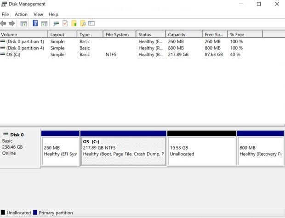Click the blue Help question mark icon
The image size is (285, 218).
tap(35, 23)
